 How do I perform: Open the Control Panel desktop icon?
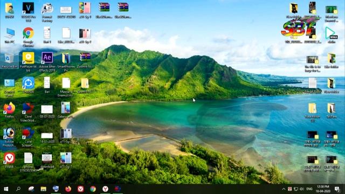click(x=9, y=87)
